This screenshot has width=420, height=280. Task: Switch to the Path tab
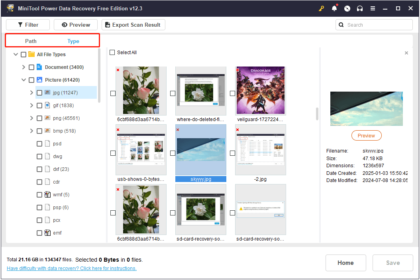coord(31,41)
